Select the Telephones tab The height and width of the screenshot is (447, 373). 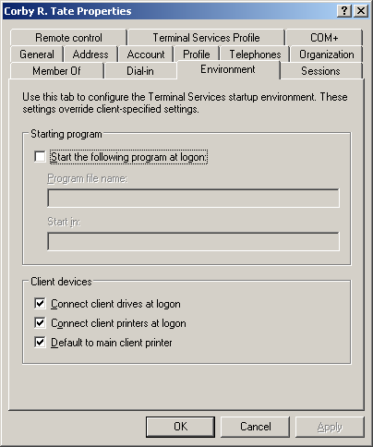(x=255, y=54)
